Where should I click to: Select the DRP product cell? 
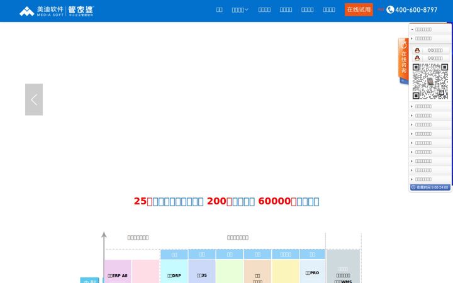point(174,272)
